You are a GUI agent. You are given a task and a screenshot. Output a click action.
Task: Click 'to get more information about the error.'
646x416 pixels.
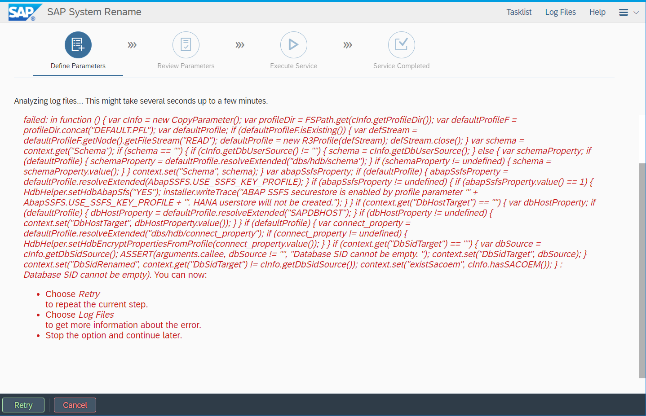(124, 325)
